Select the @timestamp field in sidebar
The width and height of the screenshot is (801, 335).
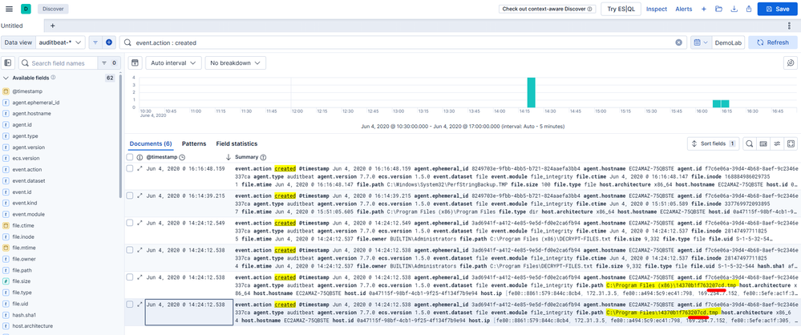point(26,91)
